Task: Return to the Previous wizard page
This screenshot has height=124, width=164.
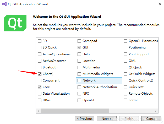Action: point(85,119)
